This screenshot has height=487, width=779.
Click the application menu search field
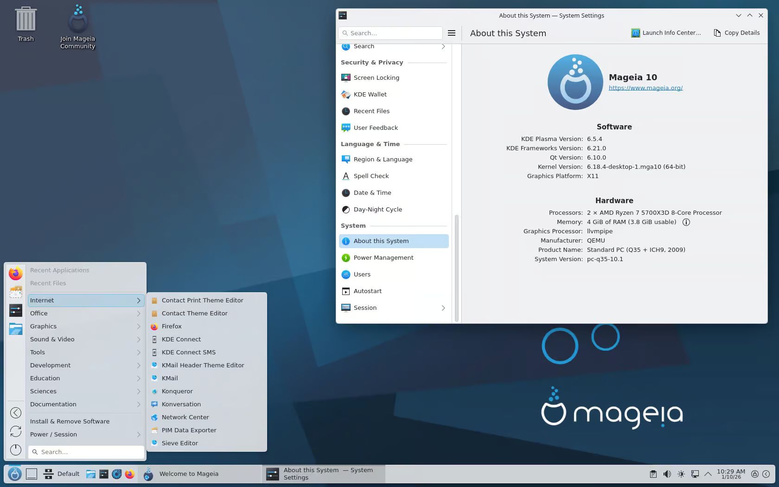click(86, 452)
